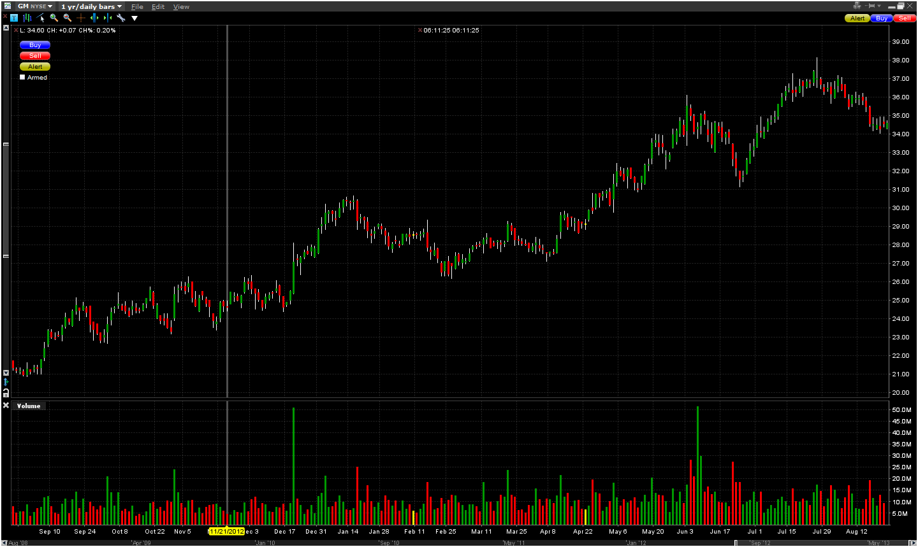Toggle the padlock icon on left edge

click(6, 393)
